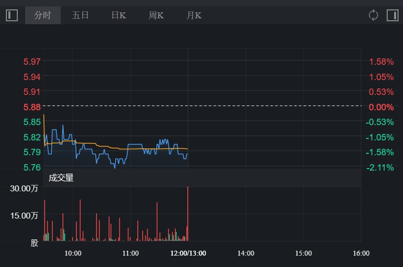This screenshot has height=267, width=403.
Task: Select the 分时 intraday tab
Action: pyautogui.click(x=42, y=15)
